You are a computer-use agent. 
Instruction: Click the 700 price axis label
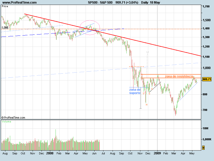point(205,110)
